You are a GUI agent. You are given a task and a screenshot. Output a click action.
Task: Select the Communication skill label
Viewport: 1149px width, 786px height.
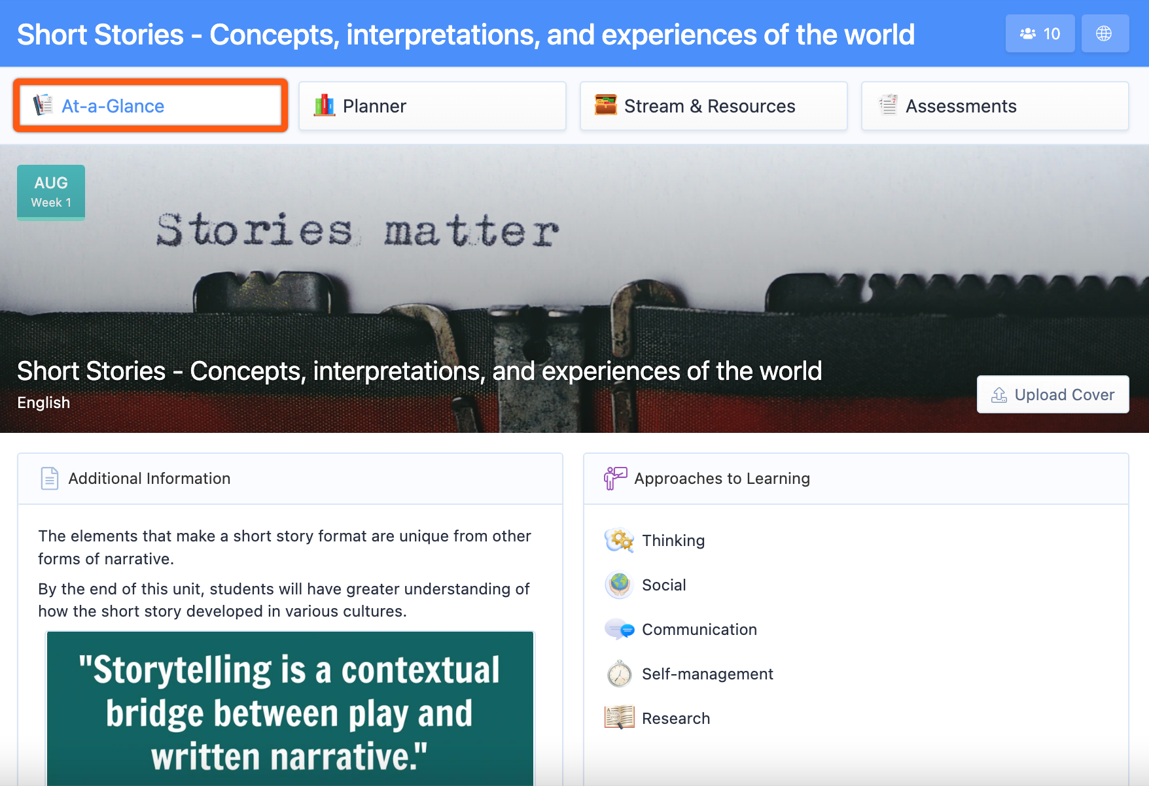699,630
